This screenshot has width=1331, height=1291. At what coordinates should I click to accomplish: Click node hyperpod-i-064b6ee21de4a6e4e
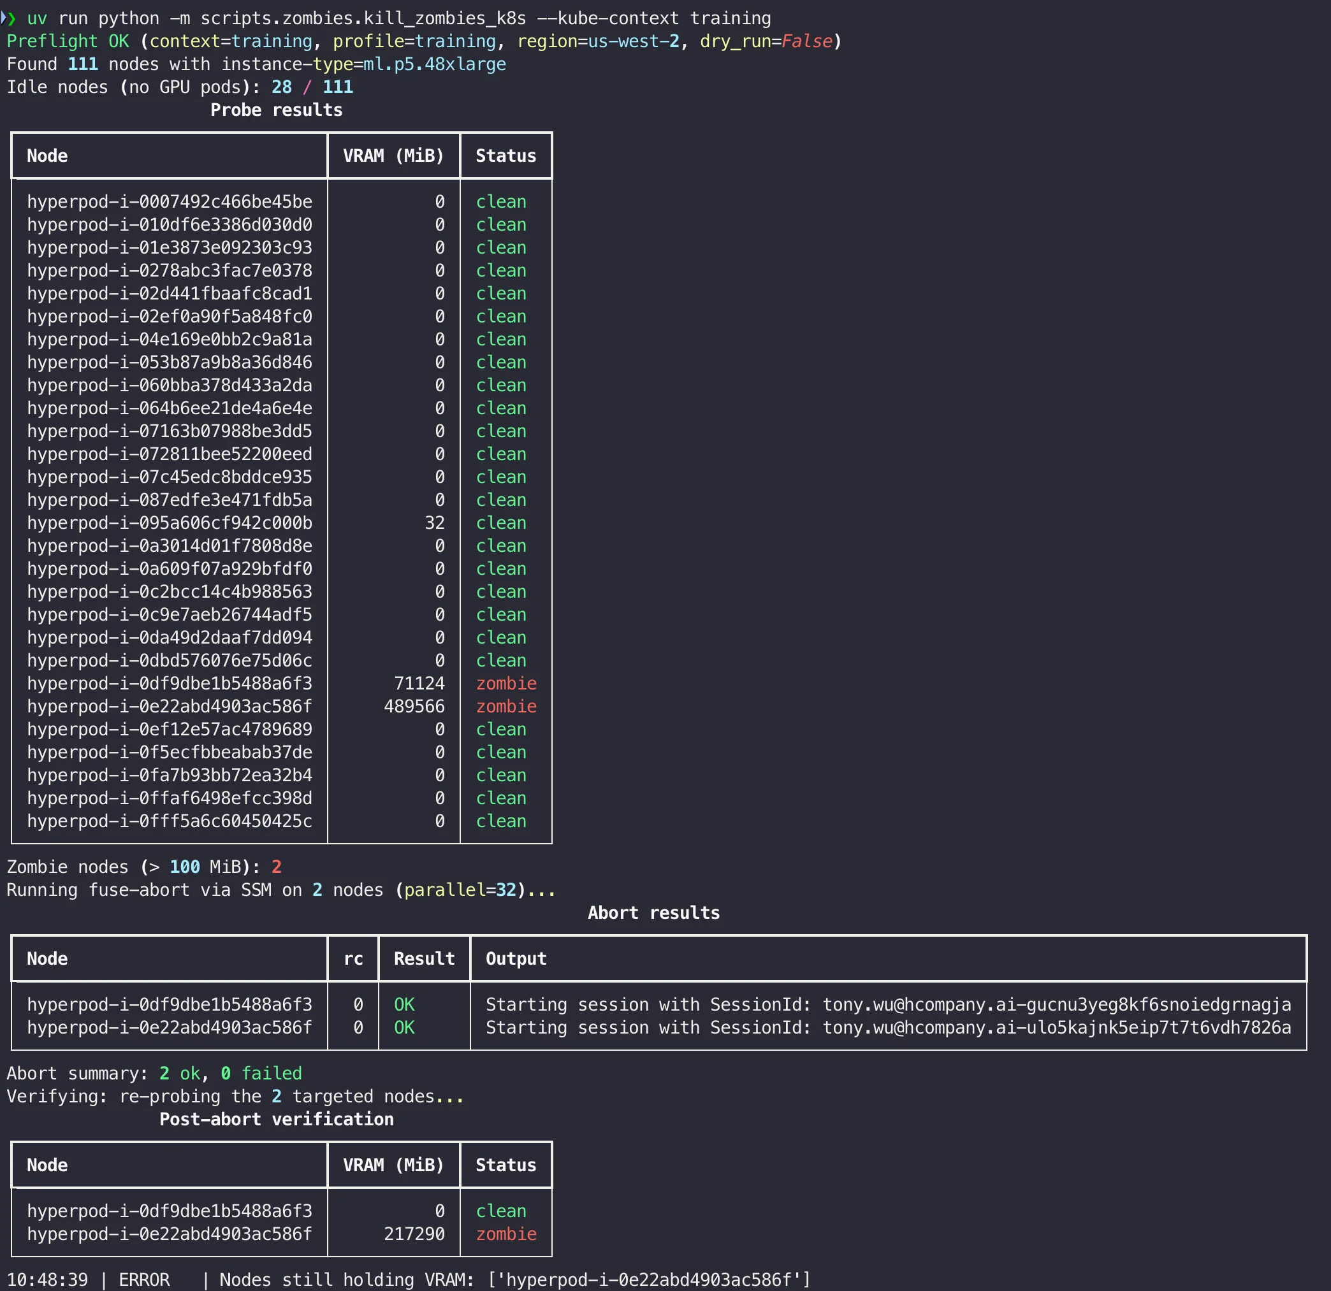pyautogui.click(x=170, y=408)
